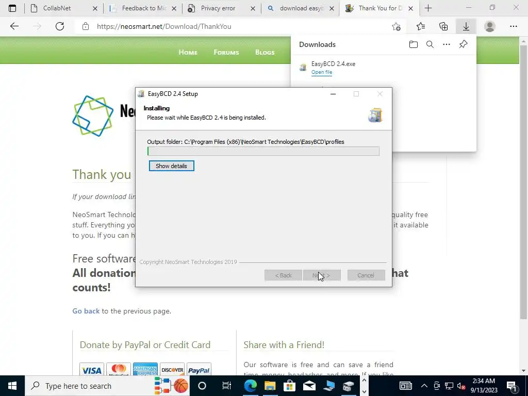Open News and interests taskbar icon

[x=405, y=386]
